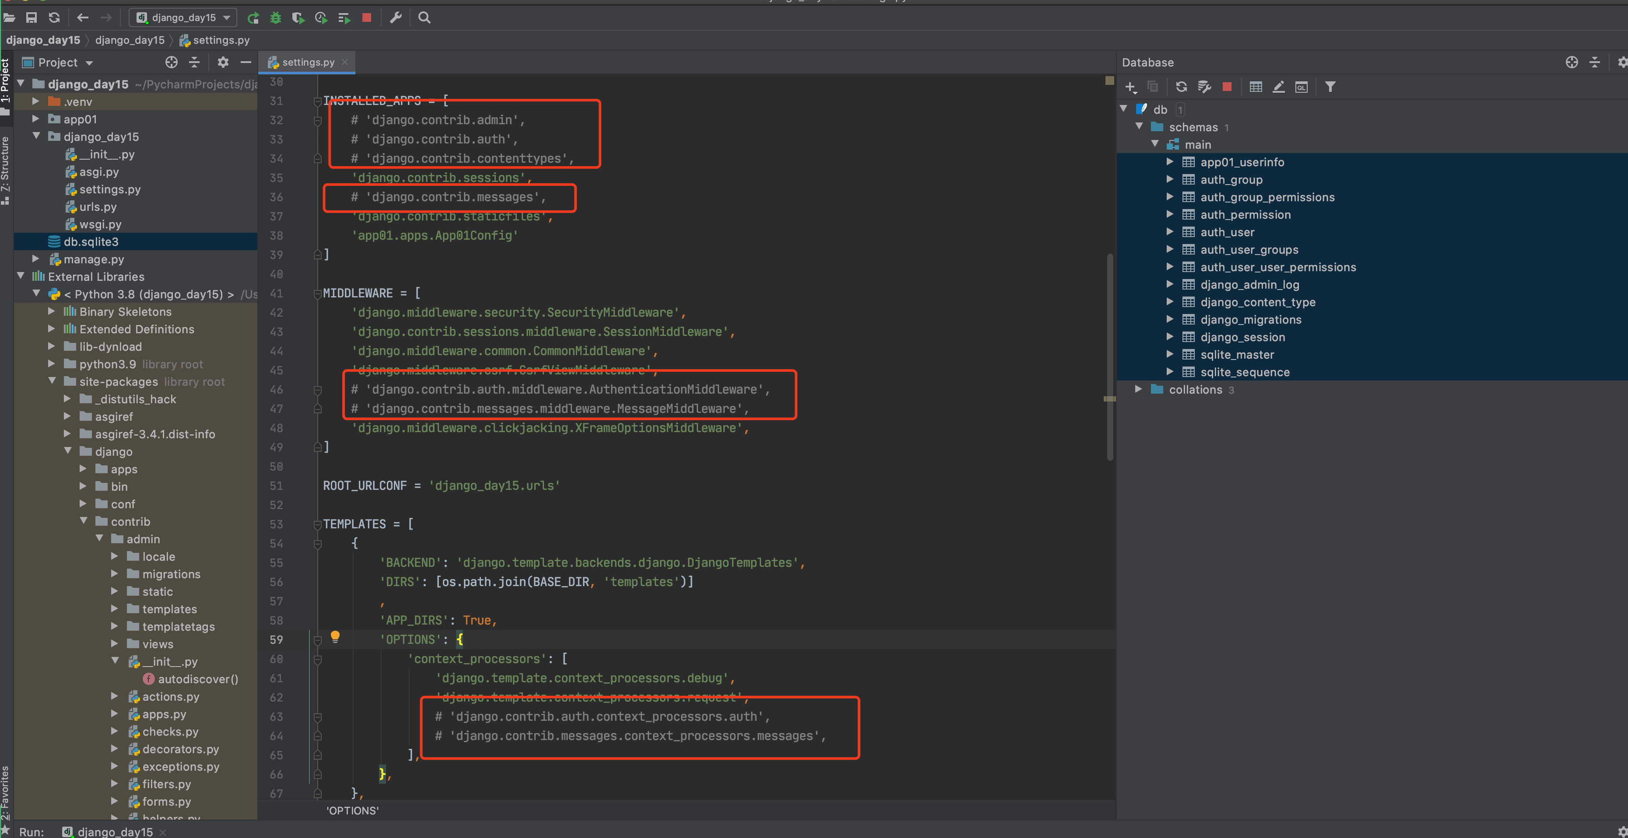Click the editor vertical scrollbar
Viewport: 1628px width, 838px height.
[x=1110, y=357]
